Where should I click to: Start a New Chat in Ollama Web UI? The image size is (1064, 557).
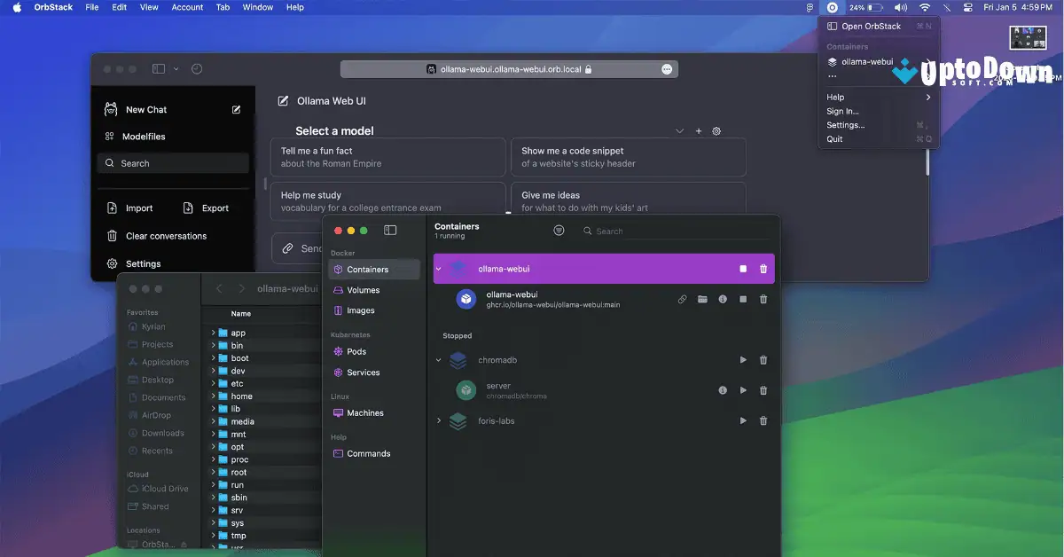tap(146, 108)
